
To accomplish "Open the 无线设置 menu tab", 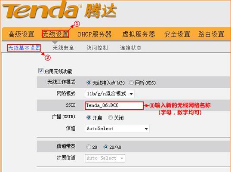I will click(x=55, y=34).
